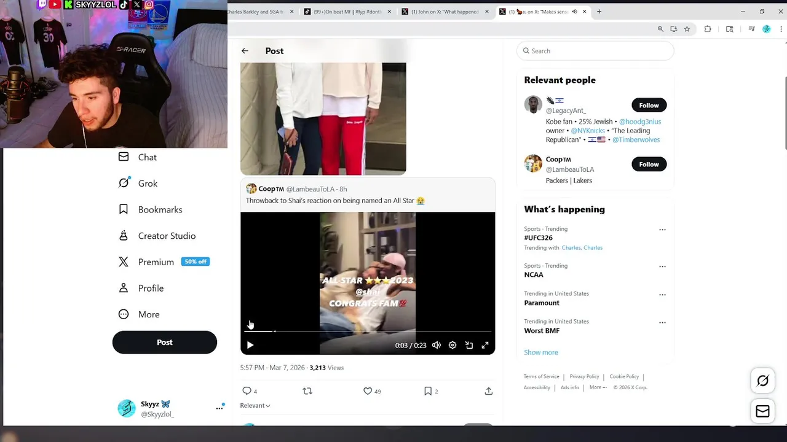Open quoted post author @LambeauToLA
This screenshot has height=442, width=787.
310,189
